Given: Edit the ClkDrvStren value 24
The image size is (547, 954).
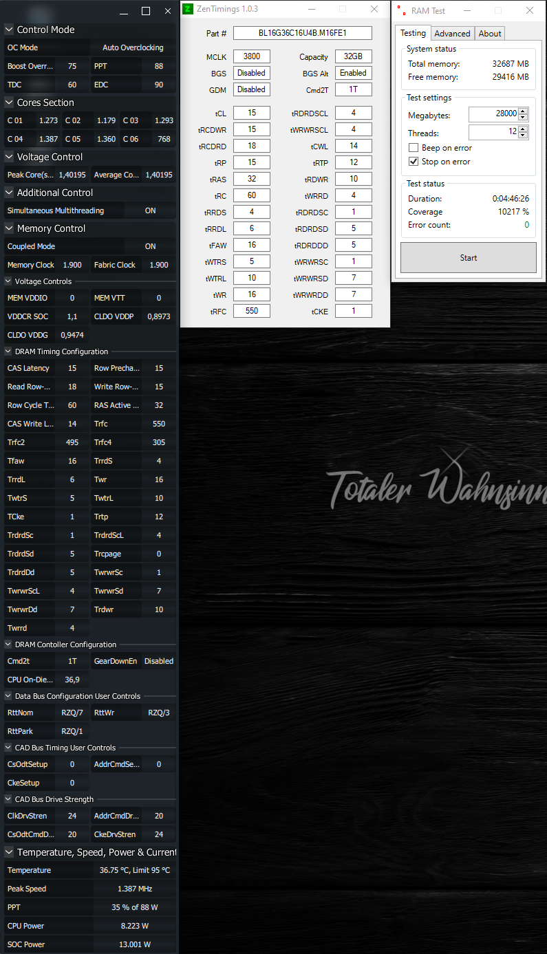Looking at the screenshot, I should pyautogui.click(x=72, y=816).
